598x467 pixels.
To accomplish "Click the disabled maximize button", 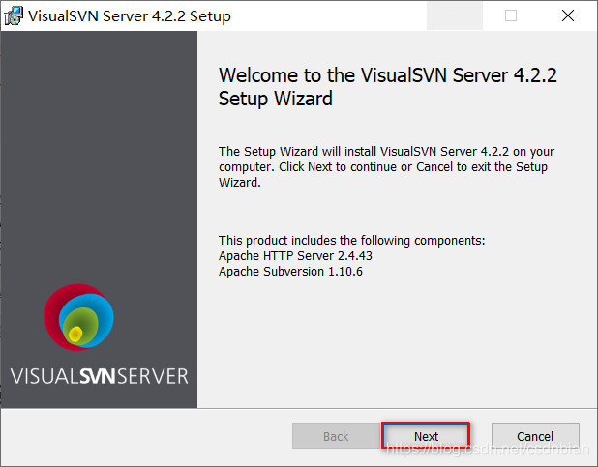I will click(x=511, y=15).
